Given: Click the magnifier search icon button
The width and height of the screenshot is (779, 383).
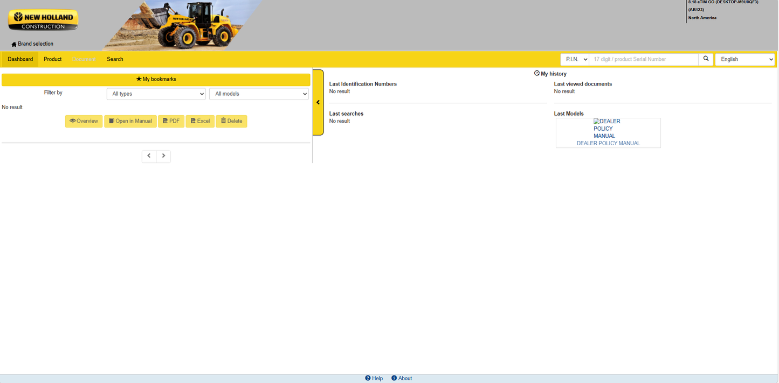Looking at the screenshot, I should (x=706, y=59).
